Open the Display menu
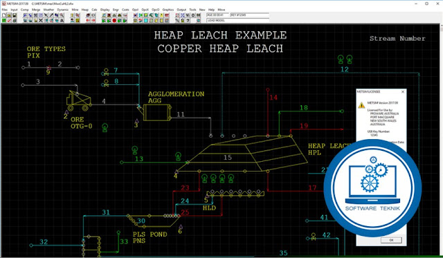Viewport: 443px width, 258px height. pyautogui.click(x=105, y=10)
